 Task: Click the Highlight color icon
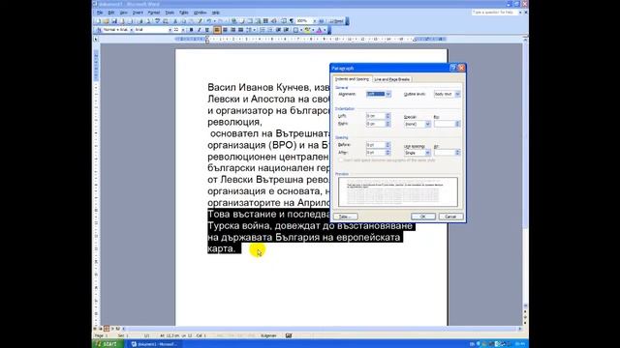tap(307, 30)
